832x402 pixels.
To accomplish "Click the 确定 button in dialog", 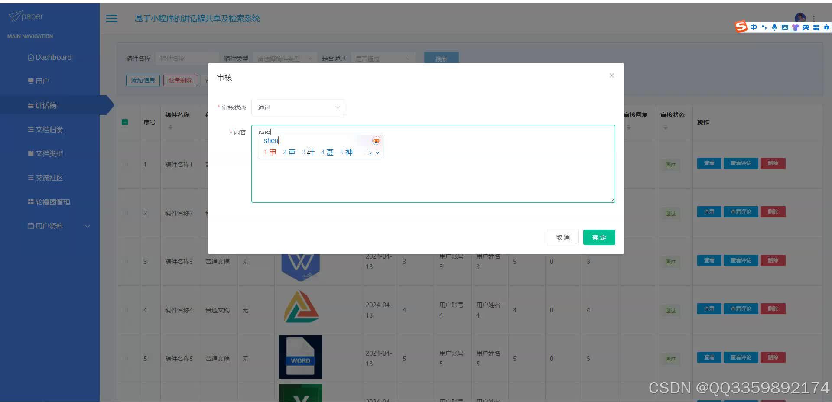I will (x=599, y=237).
